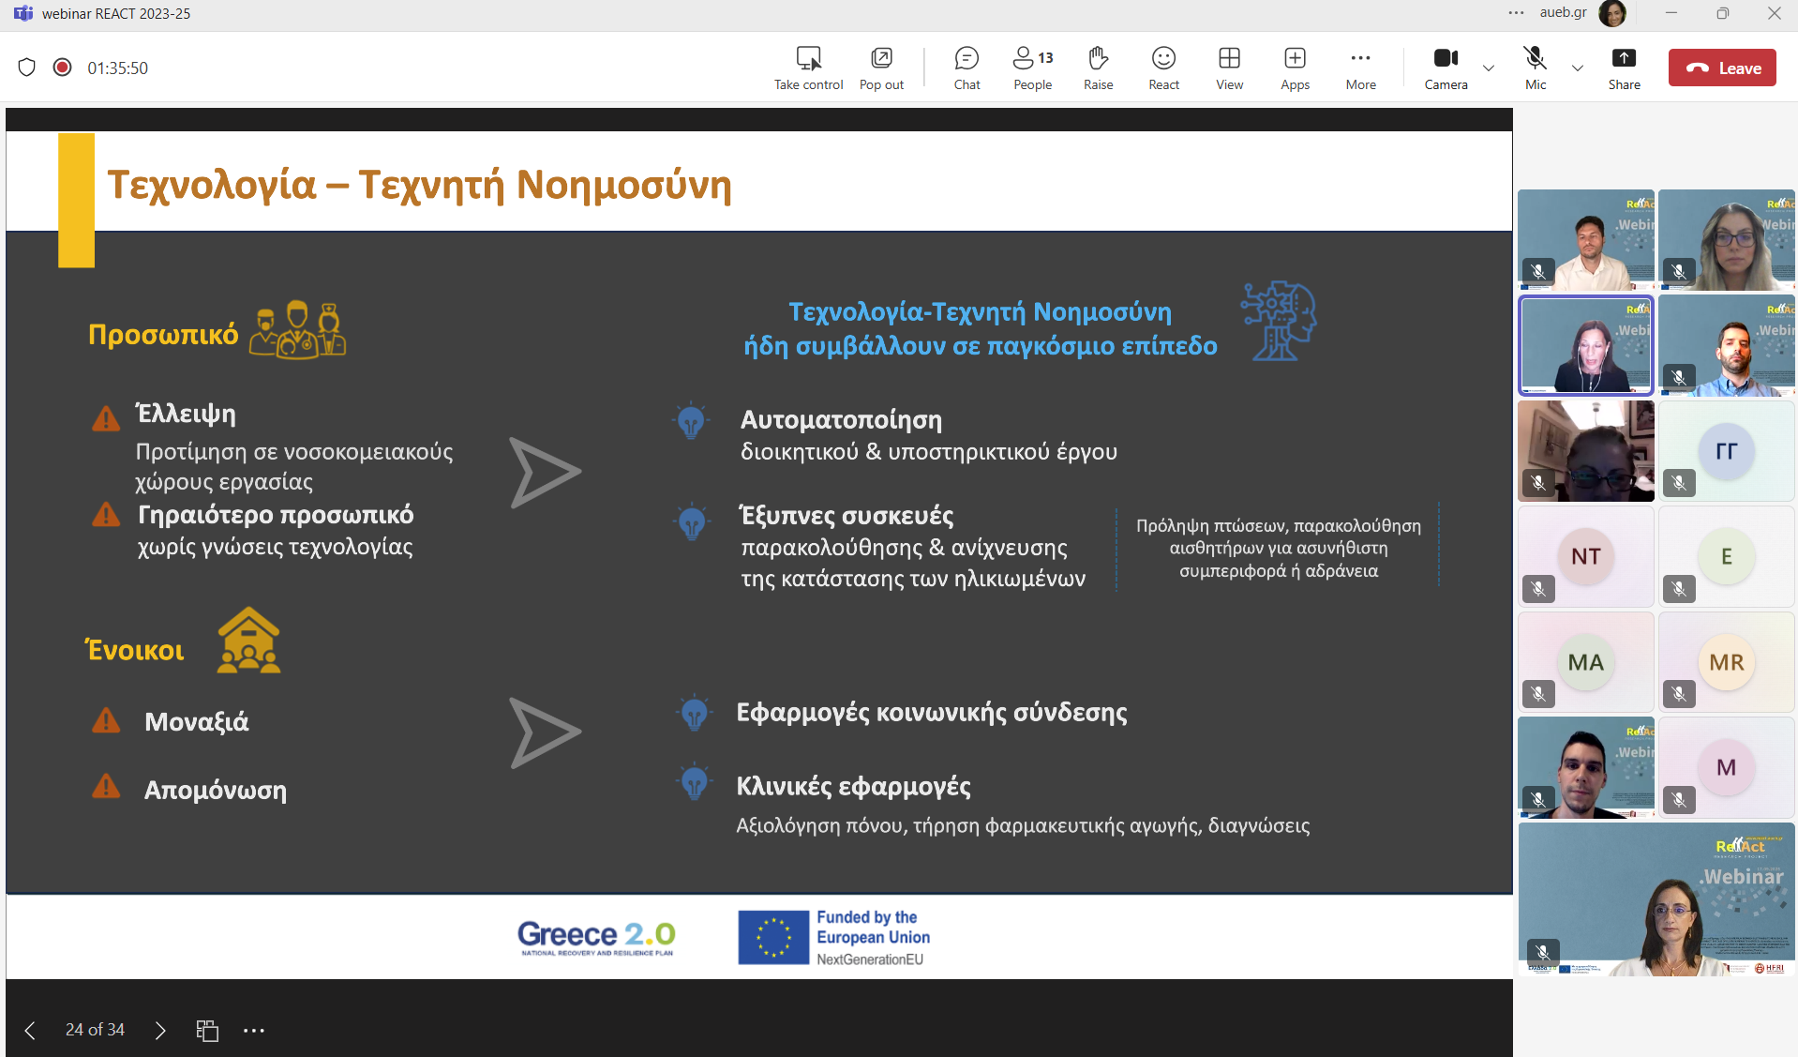Click the '24 of 34' slide counter

pos(95,1030)
